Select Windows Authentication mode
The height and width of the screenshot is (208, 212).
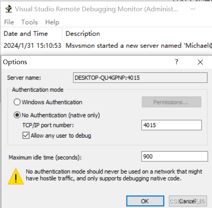click(17, 102)
